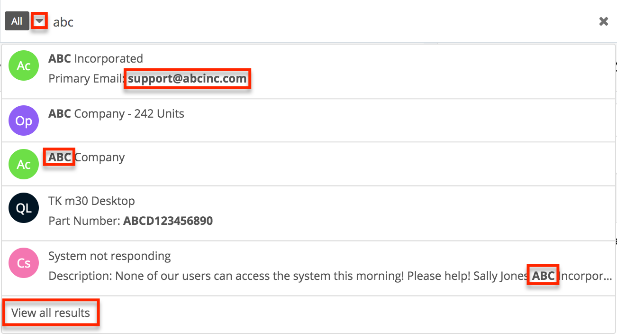Click the purple Op opportunity icon

click(24, 121)
